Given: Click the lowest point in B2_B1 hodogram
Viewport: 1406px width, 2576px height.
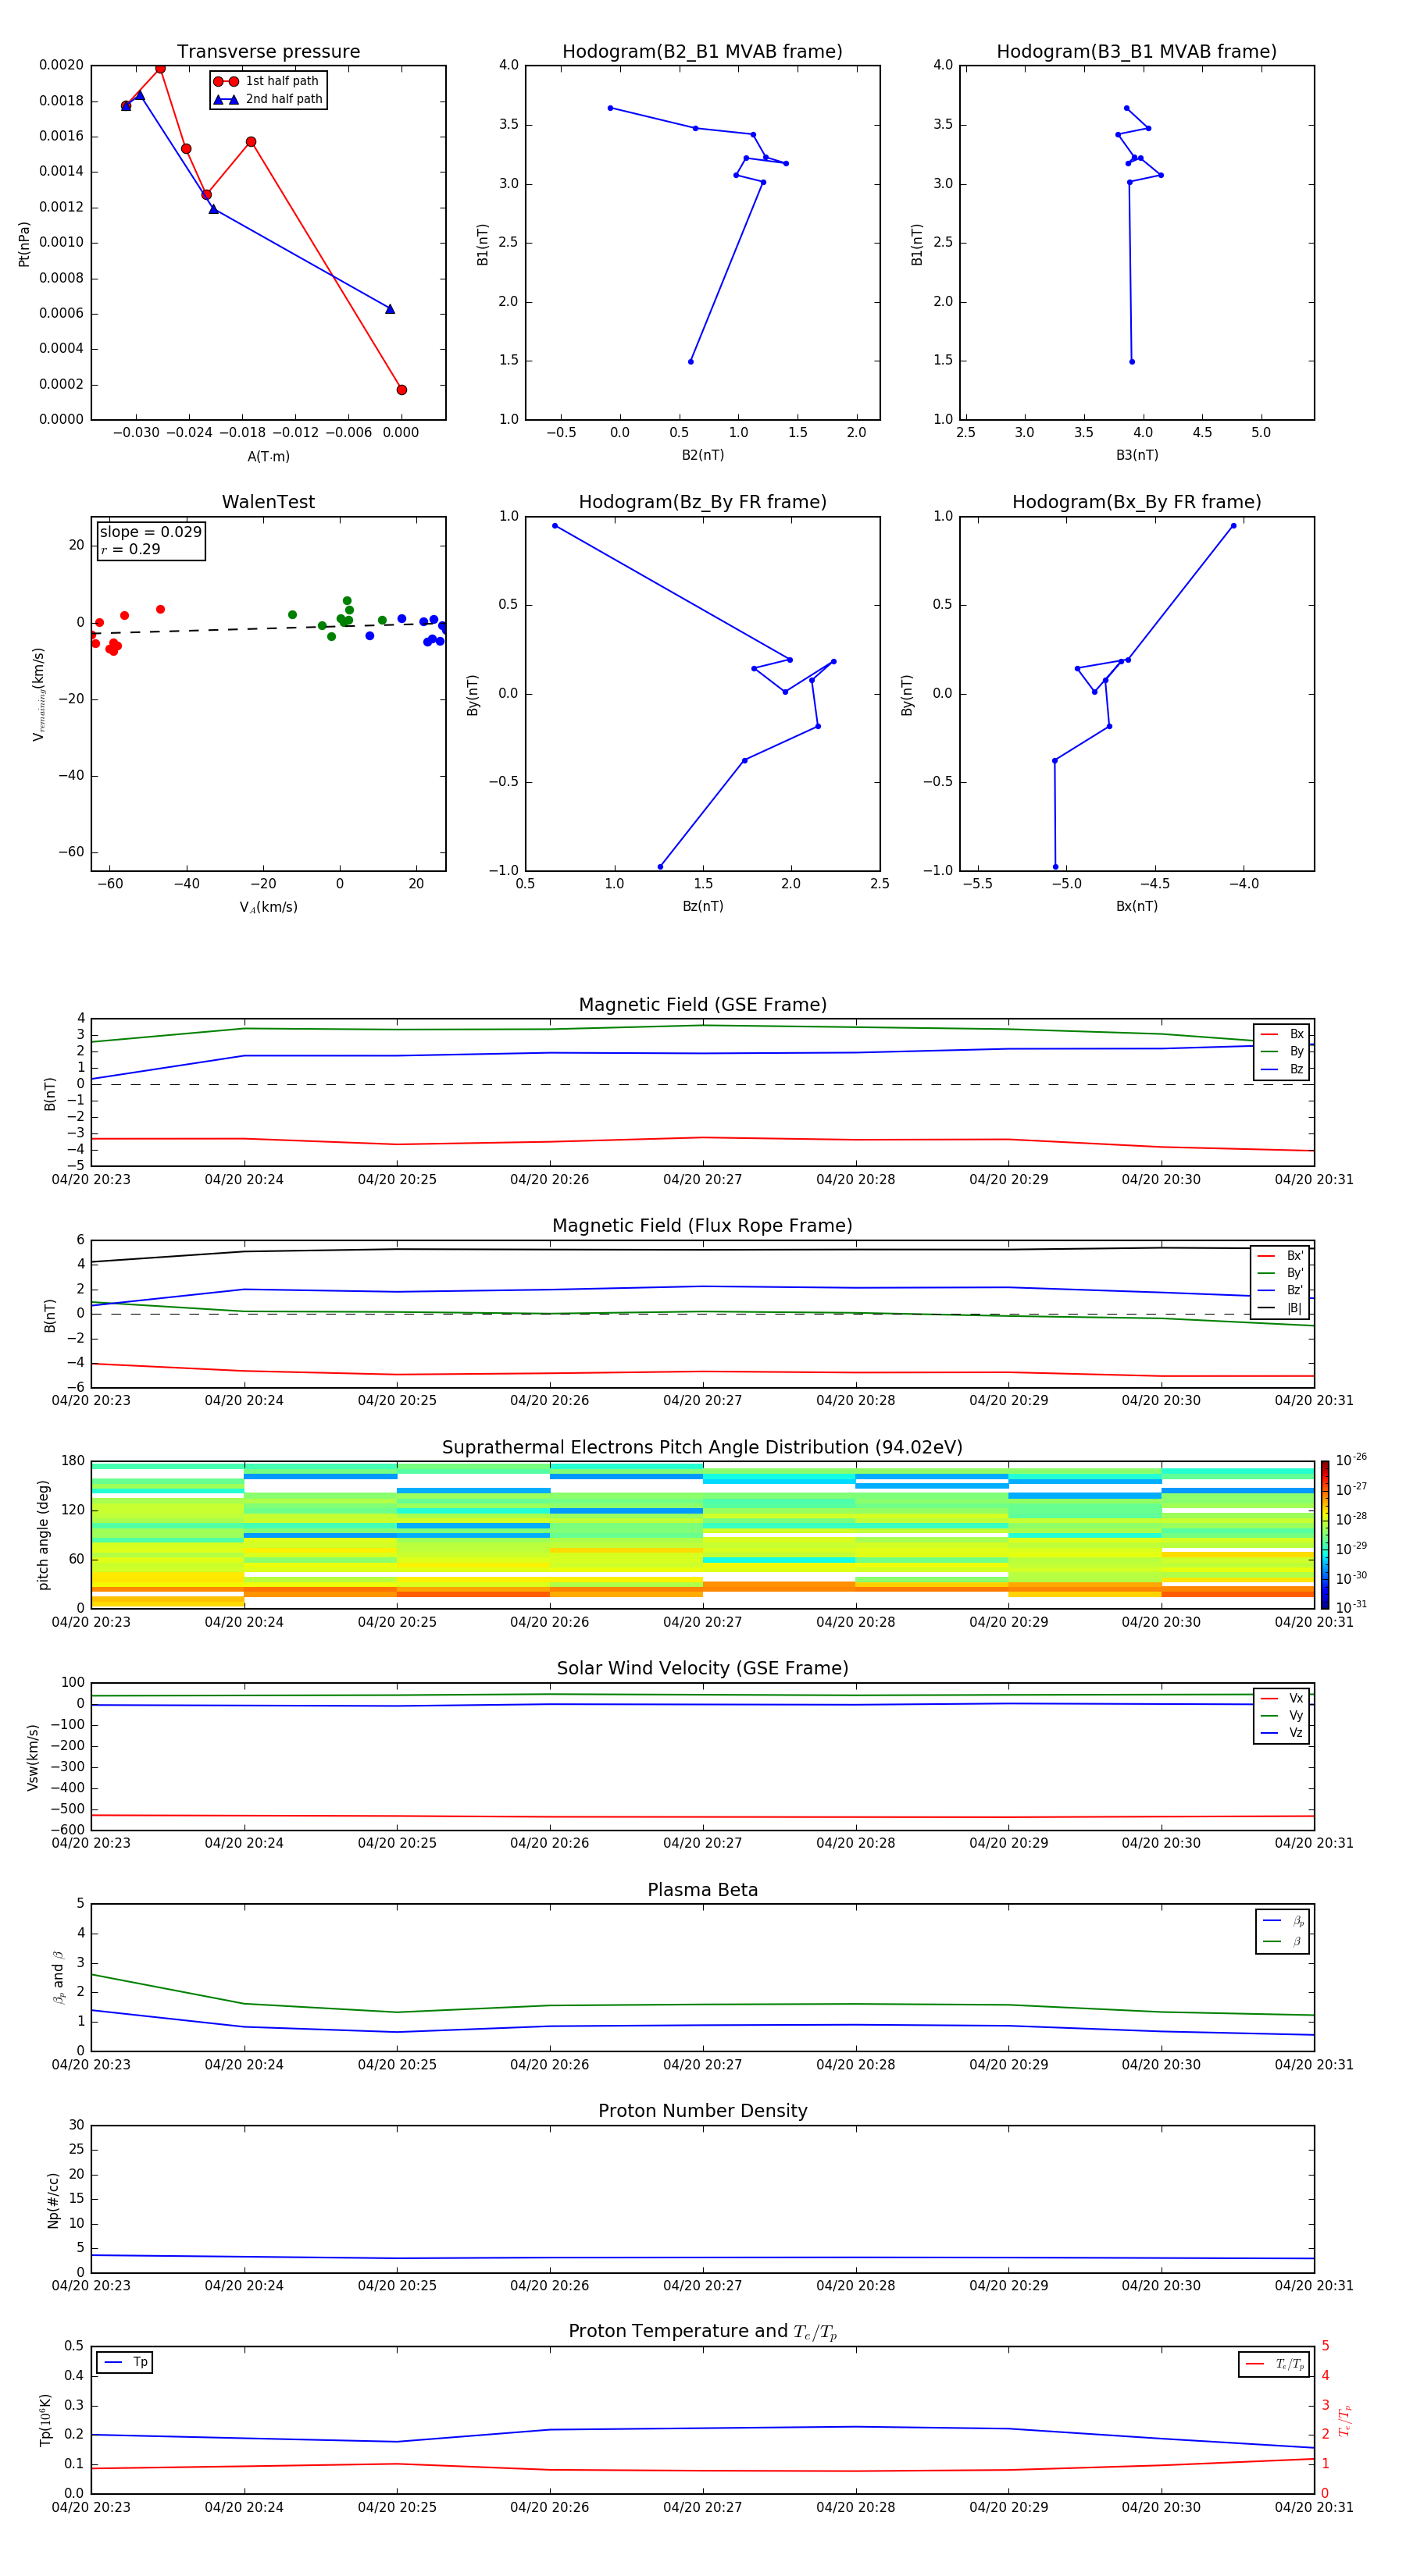Looking at the screenshot, I should (691, 361).
